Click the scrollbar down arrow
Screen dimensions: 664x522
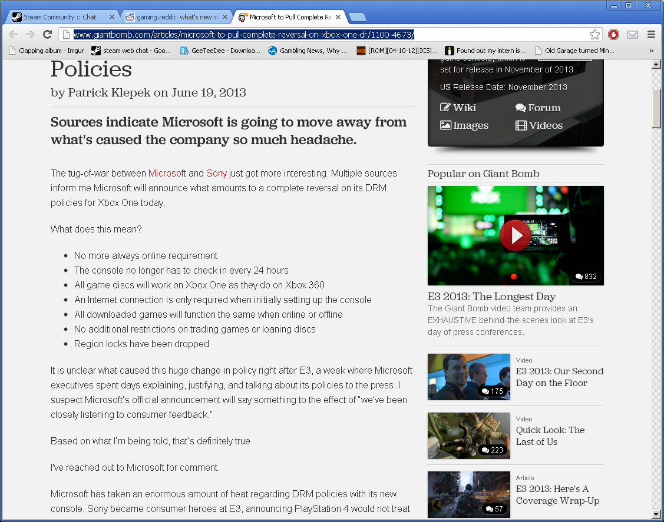coord(656,514)
